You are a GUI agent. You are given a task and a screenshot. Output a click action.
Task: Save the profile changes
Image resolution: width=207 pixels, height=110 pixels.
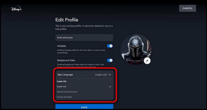click(x=84, y=106)
